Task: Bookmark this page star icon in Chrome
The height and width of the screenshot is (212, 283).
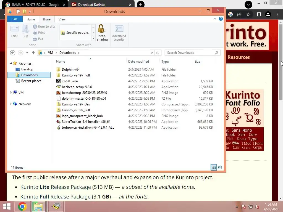Action: 248,14
